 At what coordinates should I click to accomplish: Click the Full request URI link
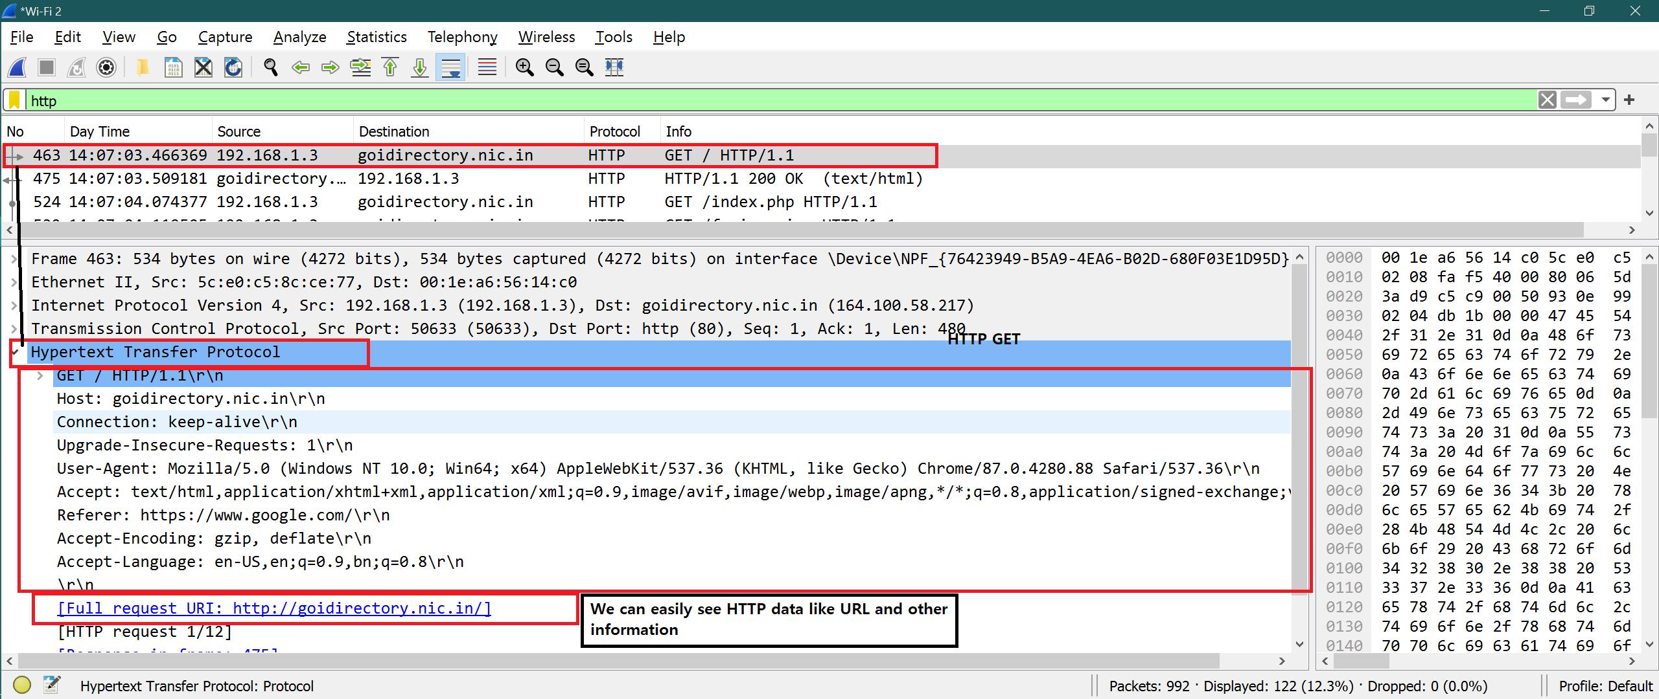[x=274, y=608]
